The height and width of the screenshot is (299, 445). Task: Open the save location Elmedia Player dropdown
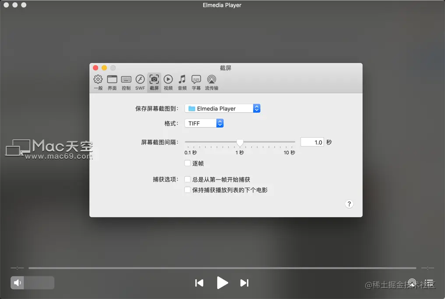click(x=222, y=108)
